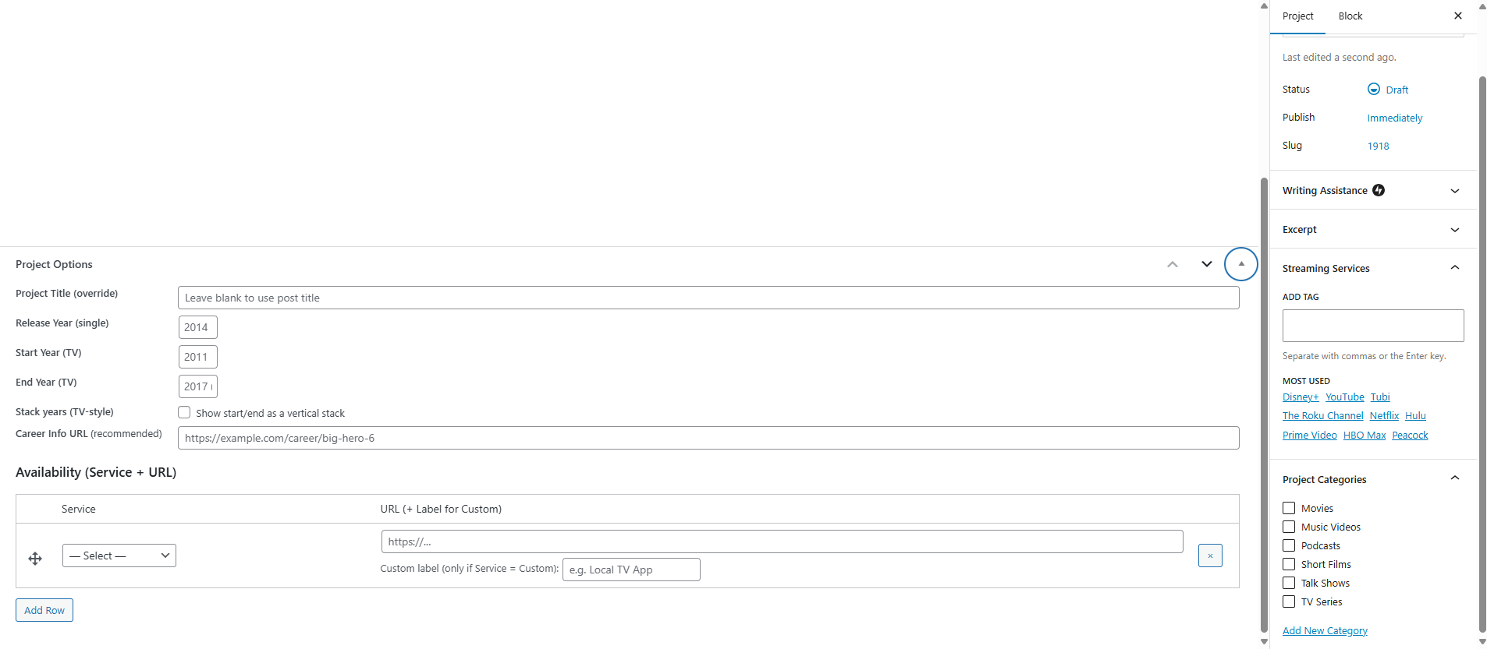1487x649 pixels.
Task: Move Project Options panel up
Action: (1172, 264)
